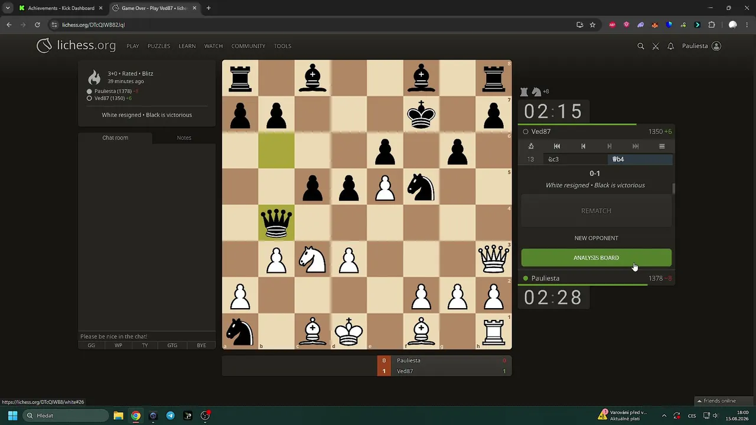Step back one move
The width and height of the screenshot is (756, 425).
pyautogui.click(x=583, y=146)
